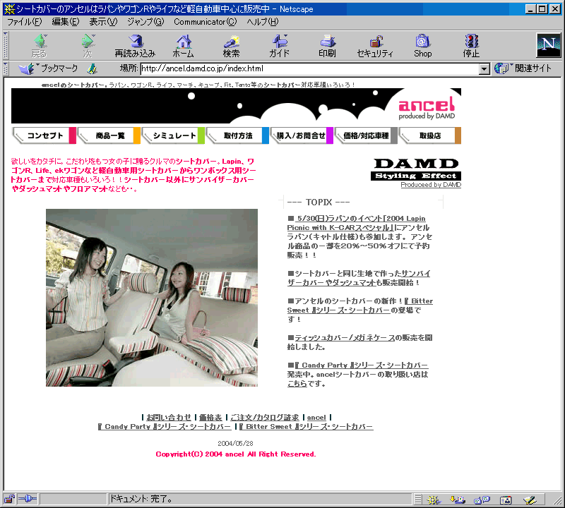Click the footer ご注文/カタログ請求 link
This screenshot has height=508, width=565.
point(264,417)
